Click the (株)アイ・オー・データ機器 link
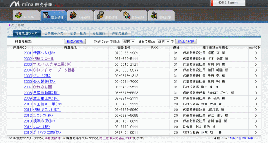 point(54,70)
